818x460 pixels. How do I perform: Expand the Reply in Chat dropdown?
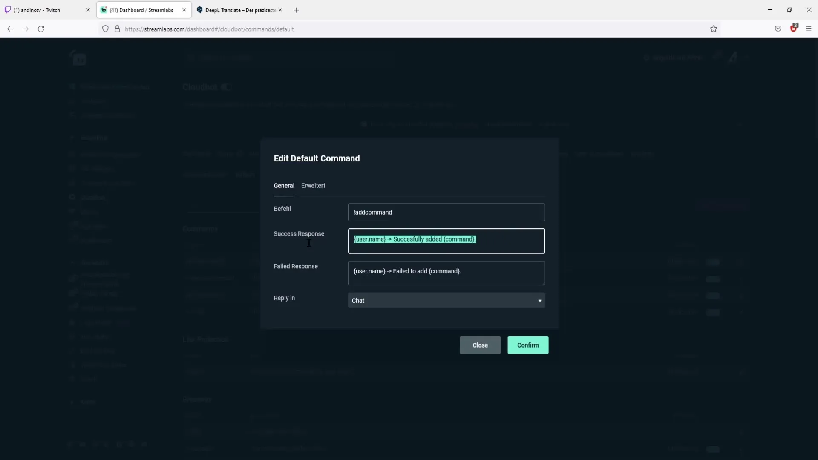[x=446, y=300]
